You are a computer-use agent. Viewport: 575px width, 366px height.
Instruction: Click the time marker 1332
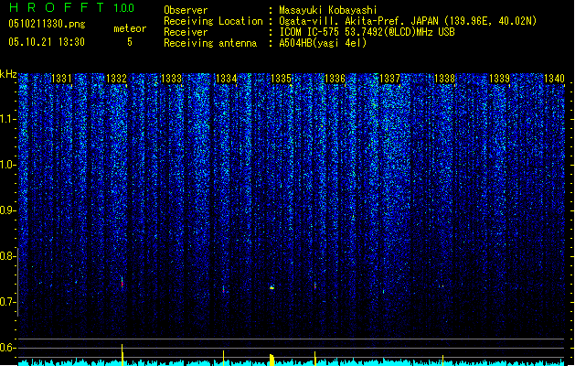116,79
